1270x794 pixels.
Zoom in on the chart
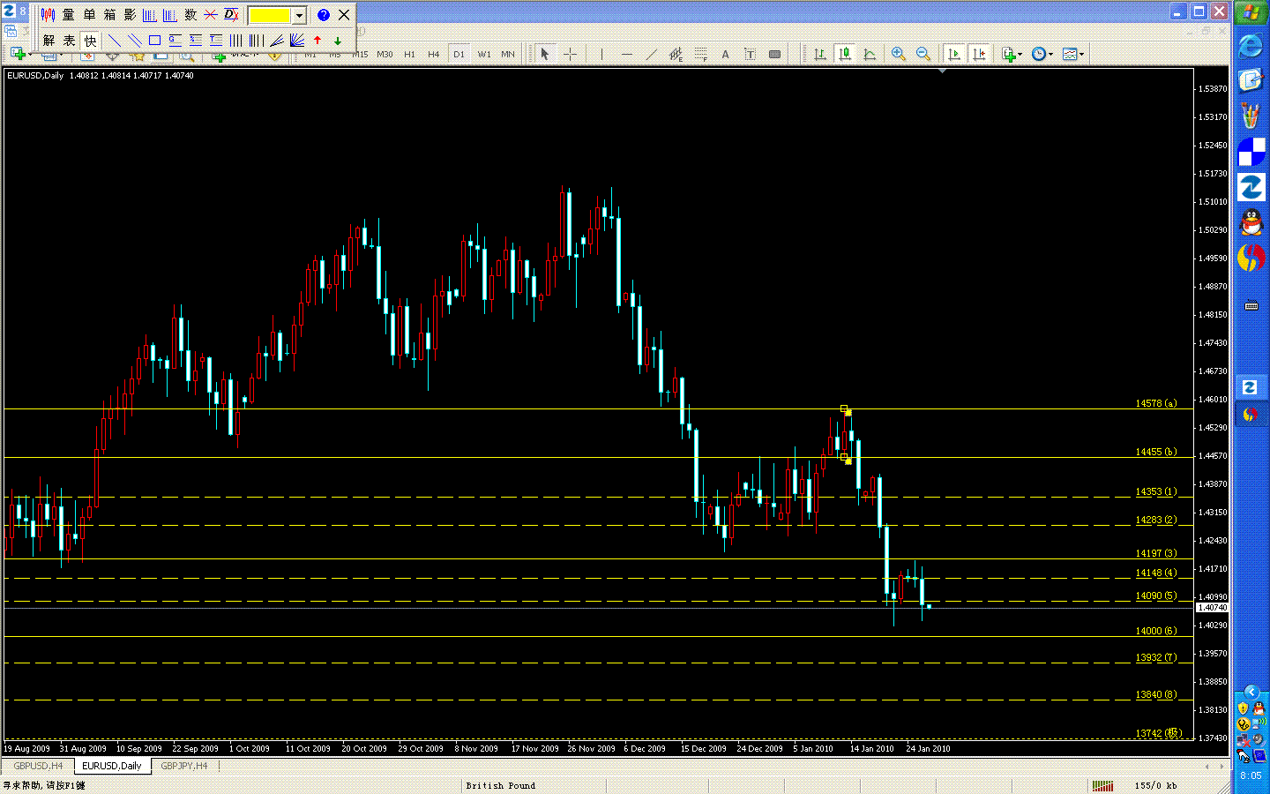click(899, 55)
